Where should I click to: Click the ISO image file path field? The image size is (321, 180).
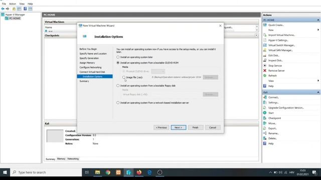pyautogui.click(x=176, y=77)
